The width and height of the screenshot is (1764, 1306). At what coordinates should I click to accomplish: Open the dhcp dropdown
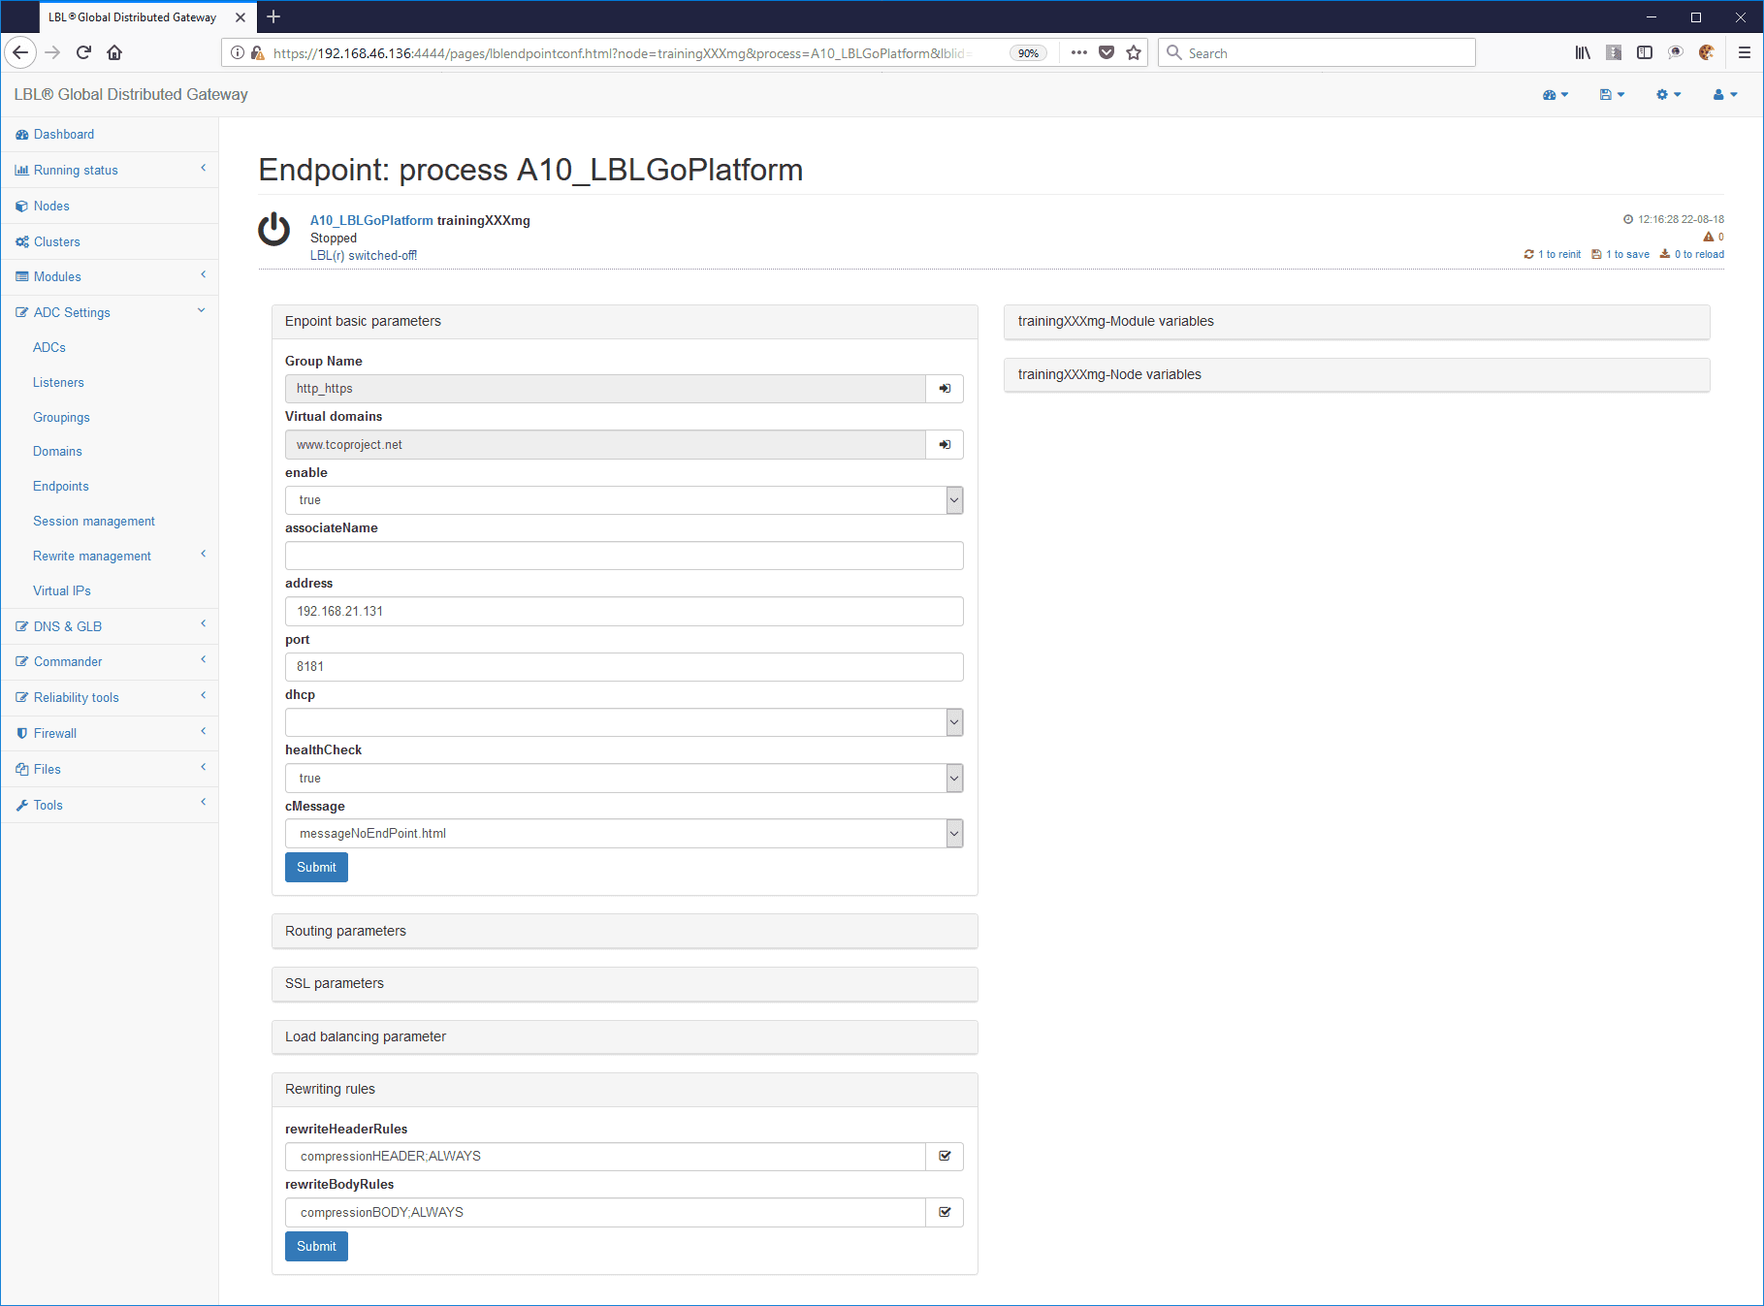[624, 722]
